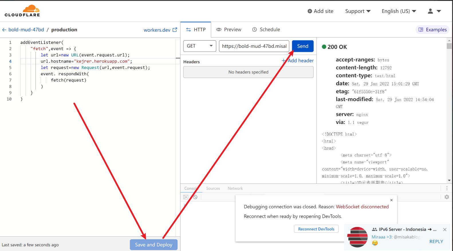Open the devtools three-dot menu

click(x=447, y=188)
